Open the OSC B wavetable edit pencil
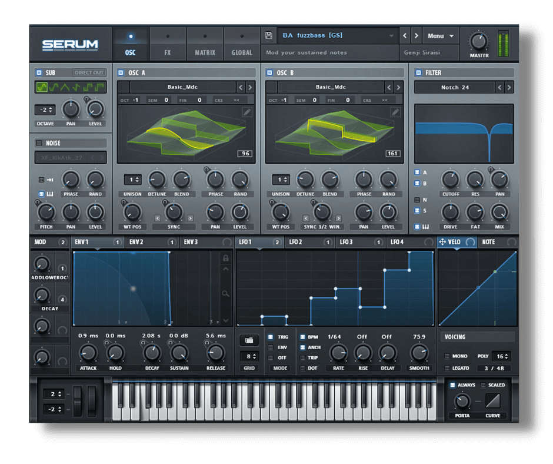 point(395,112)
